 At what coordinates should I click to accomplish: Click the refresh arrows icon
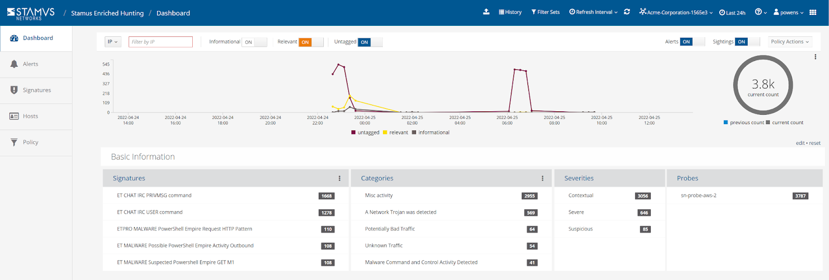click(x=627, y=12)
